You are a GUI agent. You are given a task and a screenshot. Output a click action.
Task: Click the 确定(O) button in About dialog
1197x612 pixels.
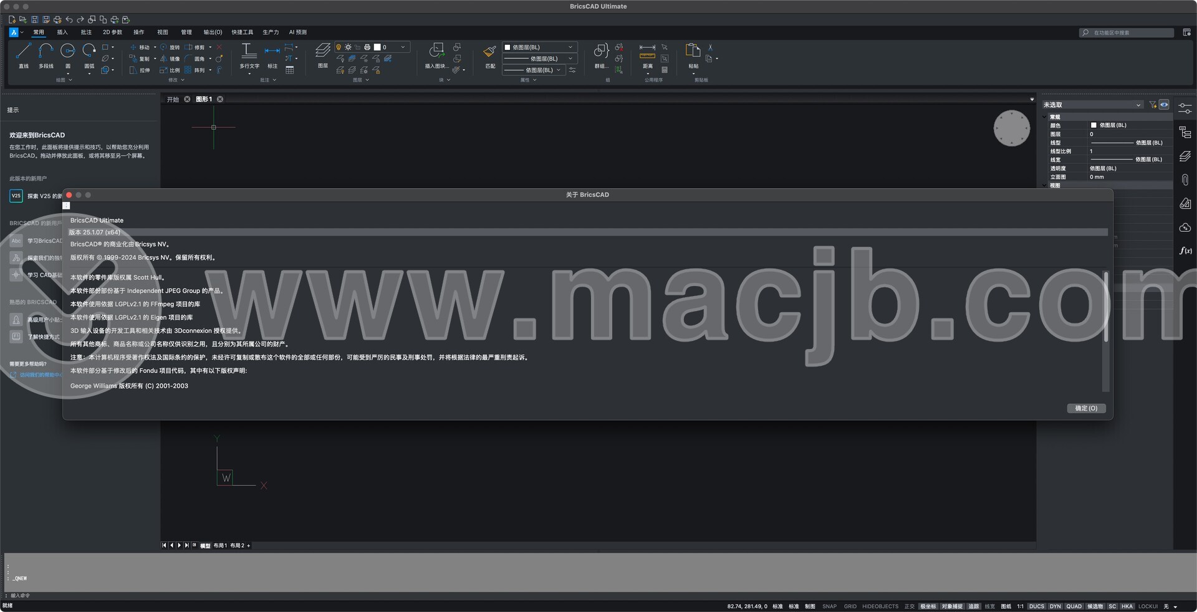(1086, 408)
